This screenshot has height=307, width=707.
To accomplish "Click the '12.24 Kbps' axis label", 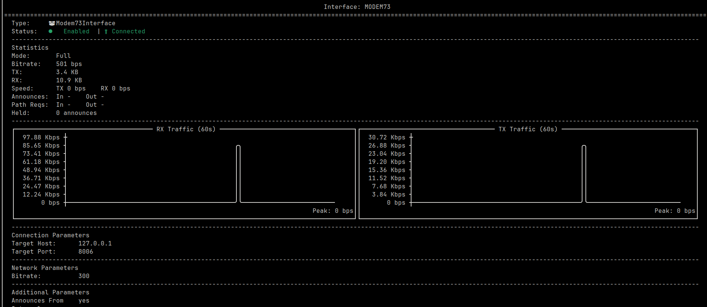I will coord(41,195).
